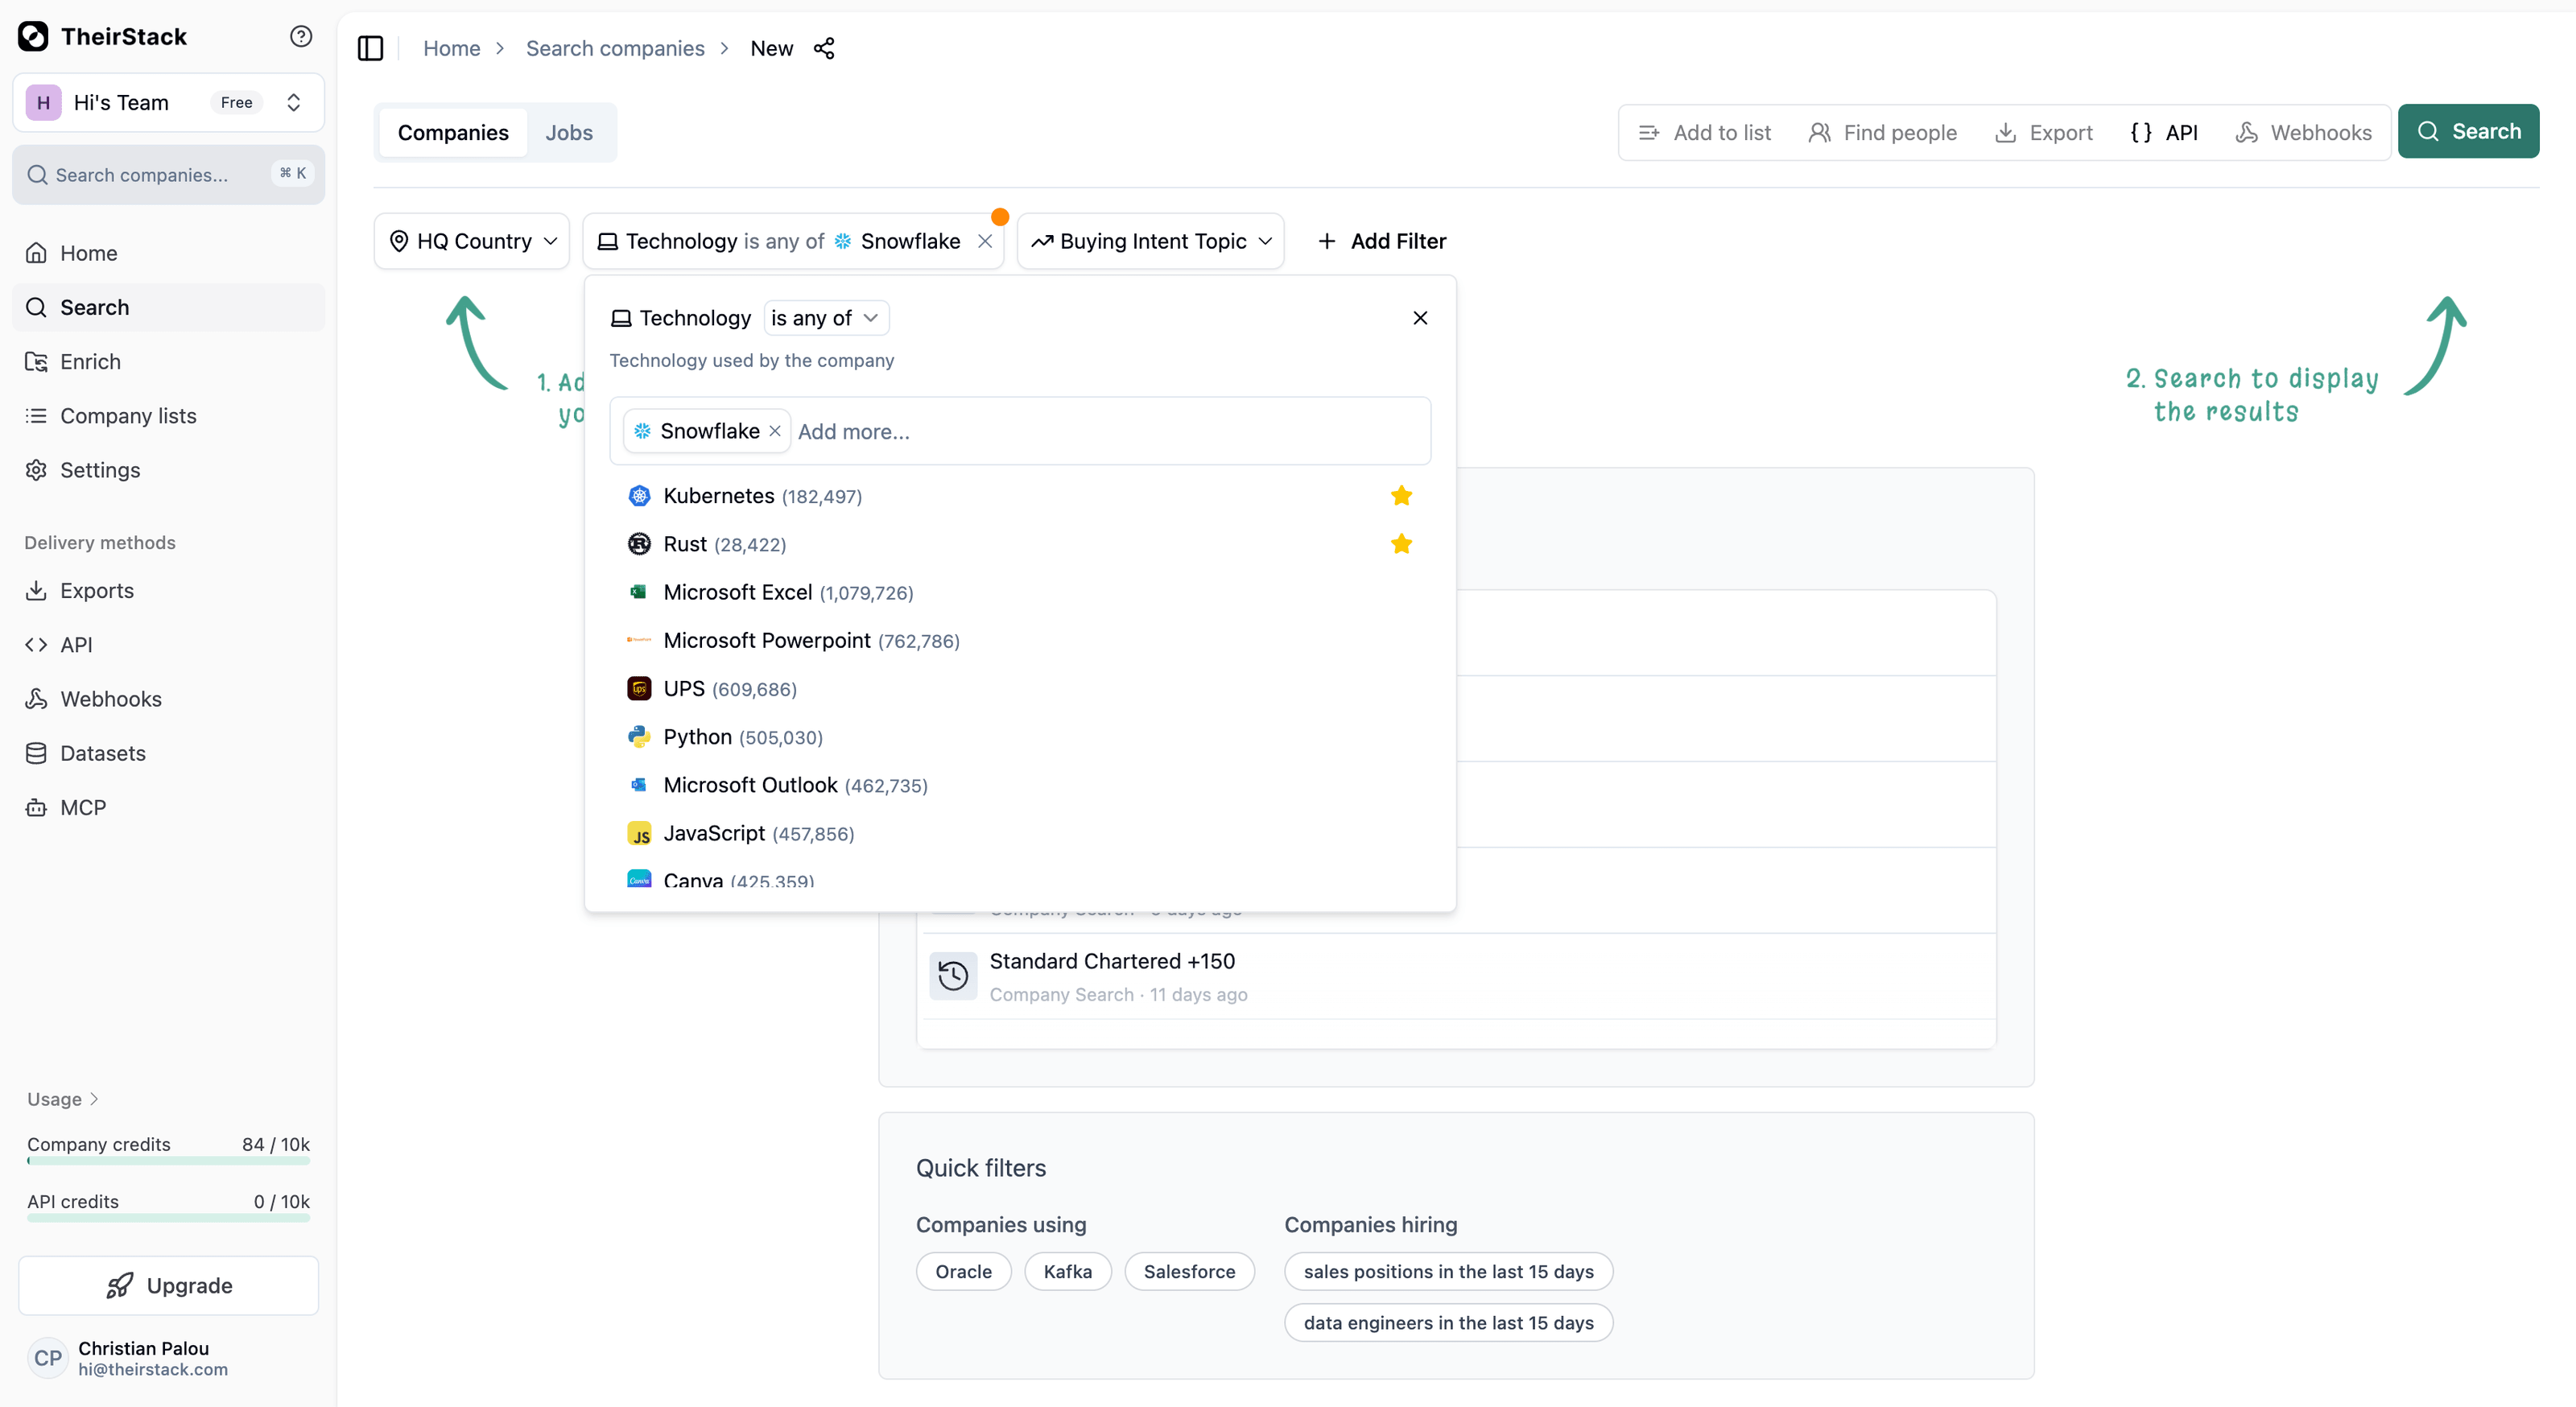Click 'sales positions in the last 15 days'
Screen dimensions: 2576x1407
1448,1271
